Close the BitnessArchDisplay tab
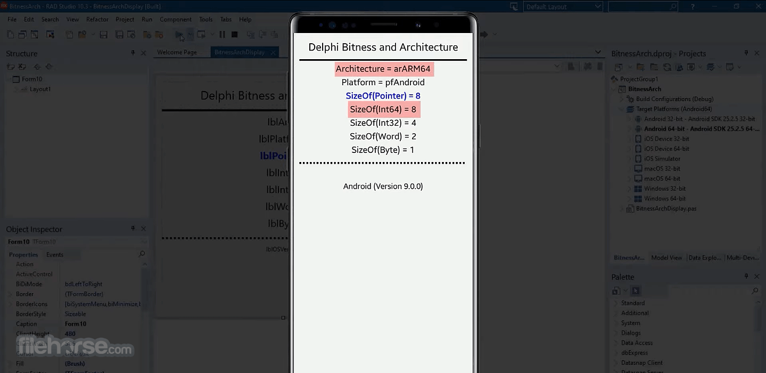The height and width of the screenshot is (373, 766). 273,52
